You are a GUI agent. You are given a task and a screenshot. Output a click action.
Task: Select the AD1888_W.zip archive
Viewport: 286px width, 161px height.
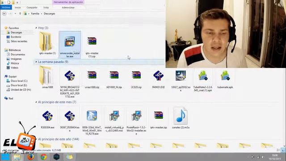[114, 80]
